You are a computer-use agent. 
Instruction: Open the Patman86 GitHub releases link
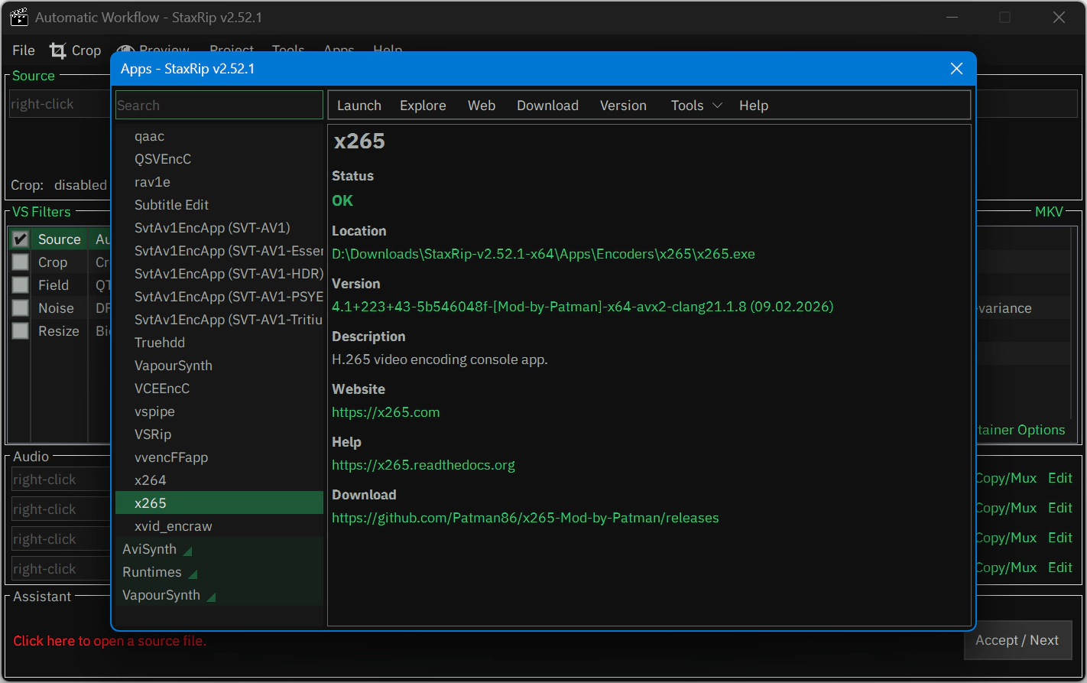coord(525,518)
